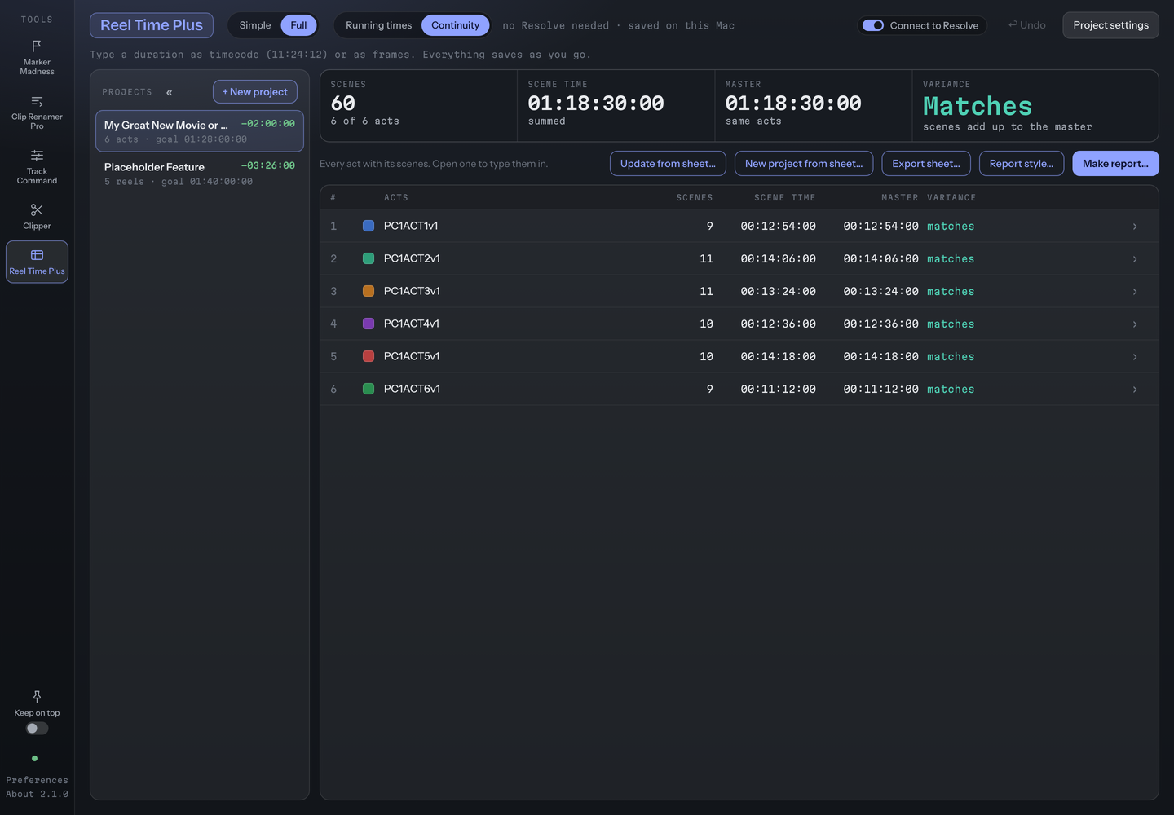Image resolution: width=1174 pixels, height=815 pixels.
Task: Expand PC1ACT3v1 row chevron
Action: click(x=1135, y=292)
